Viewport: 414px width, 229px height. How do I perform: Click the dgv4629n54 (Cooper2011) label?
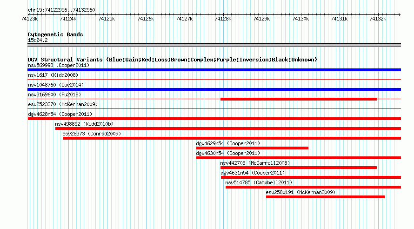click(228, 143)
